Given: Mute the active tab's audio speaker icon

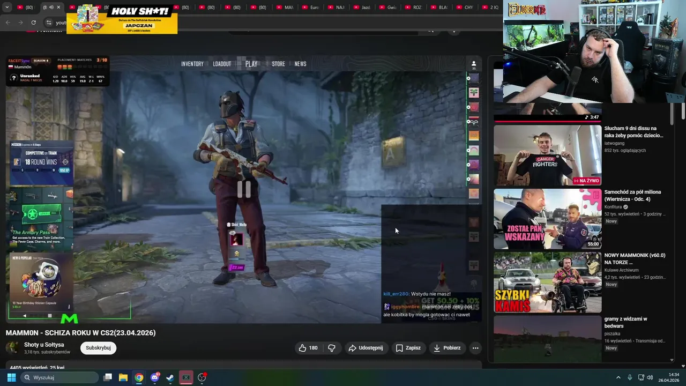Looking at the screenshot, I should point(51,8).
